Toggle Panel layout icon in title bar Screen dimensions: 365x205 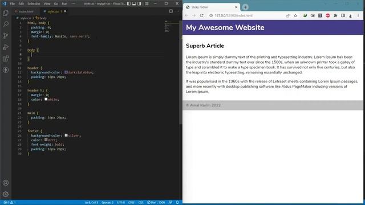134,3
